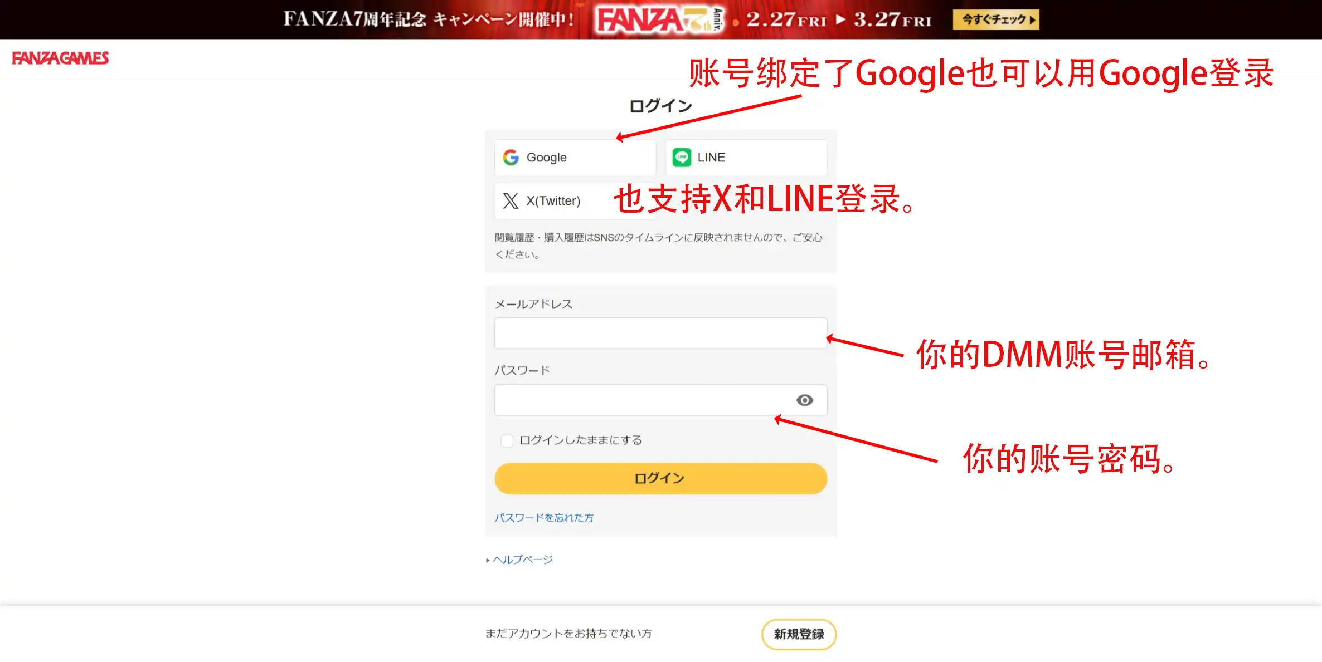Screen dimensions: 1322x662
Task: Click the パスワード label text
Action: (522, 370)
